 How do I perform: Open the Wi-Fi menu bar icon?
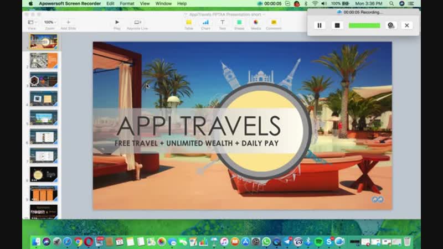(x=315, y=4)
